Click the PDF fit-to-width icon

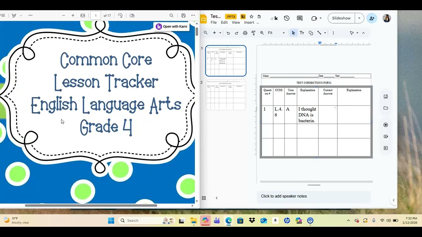coord(83,15)
